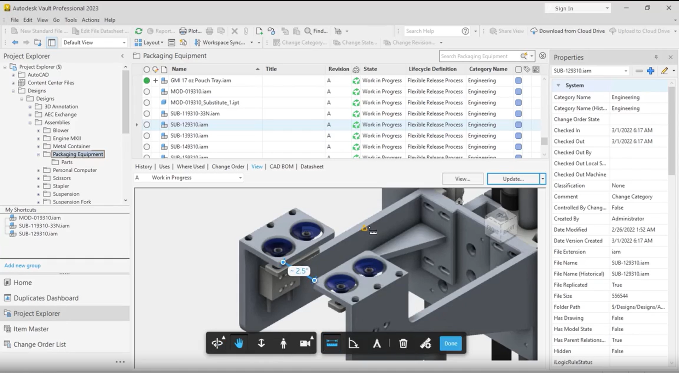Choose the calibrate compass tool

377,343
